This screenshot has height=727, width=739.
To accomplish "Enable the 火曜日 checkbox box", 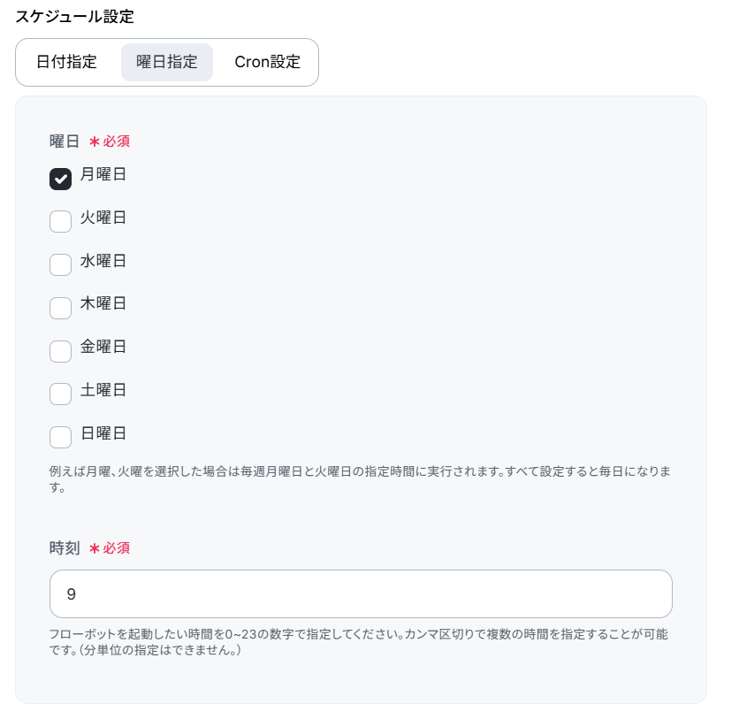I will click(60, 222).
